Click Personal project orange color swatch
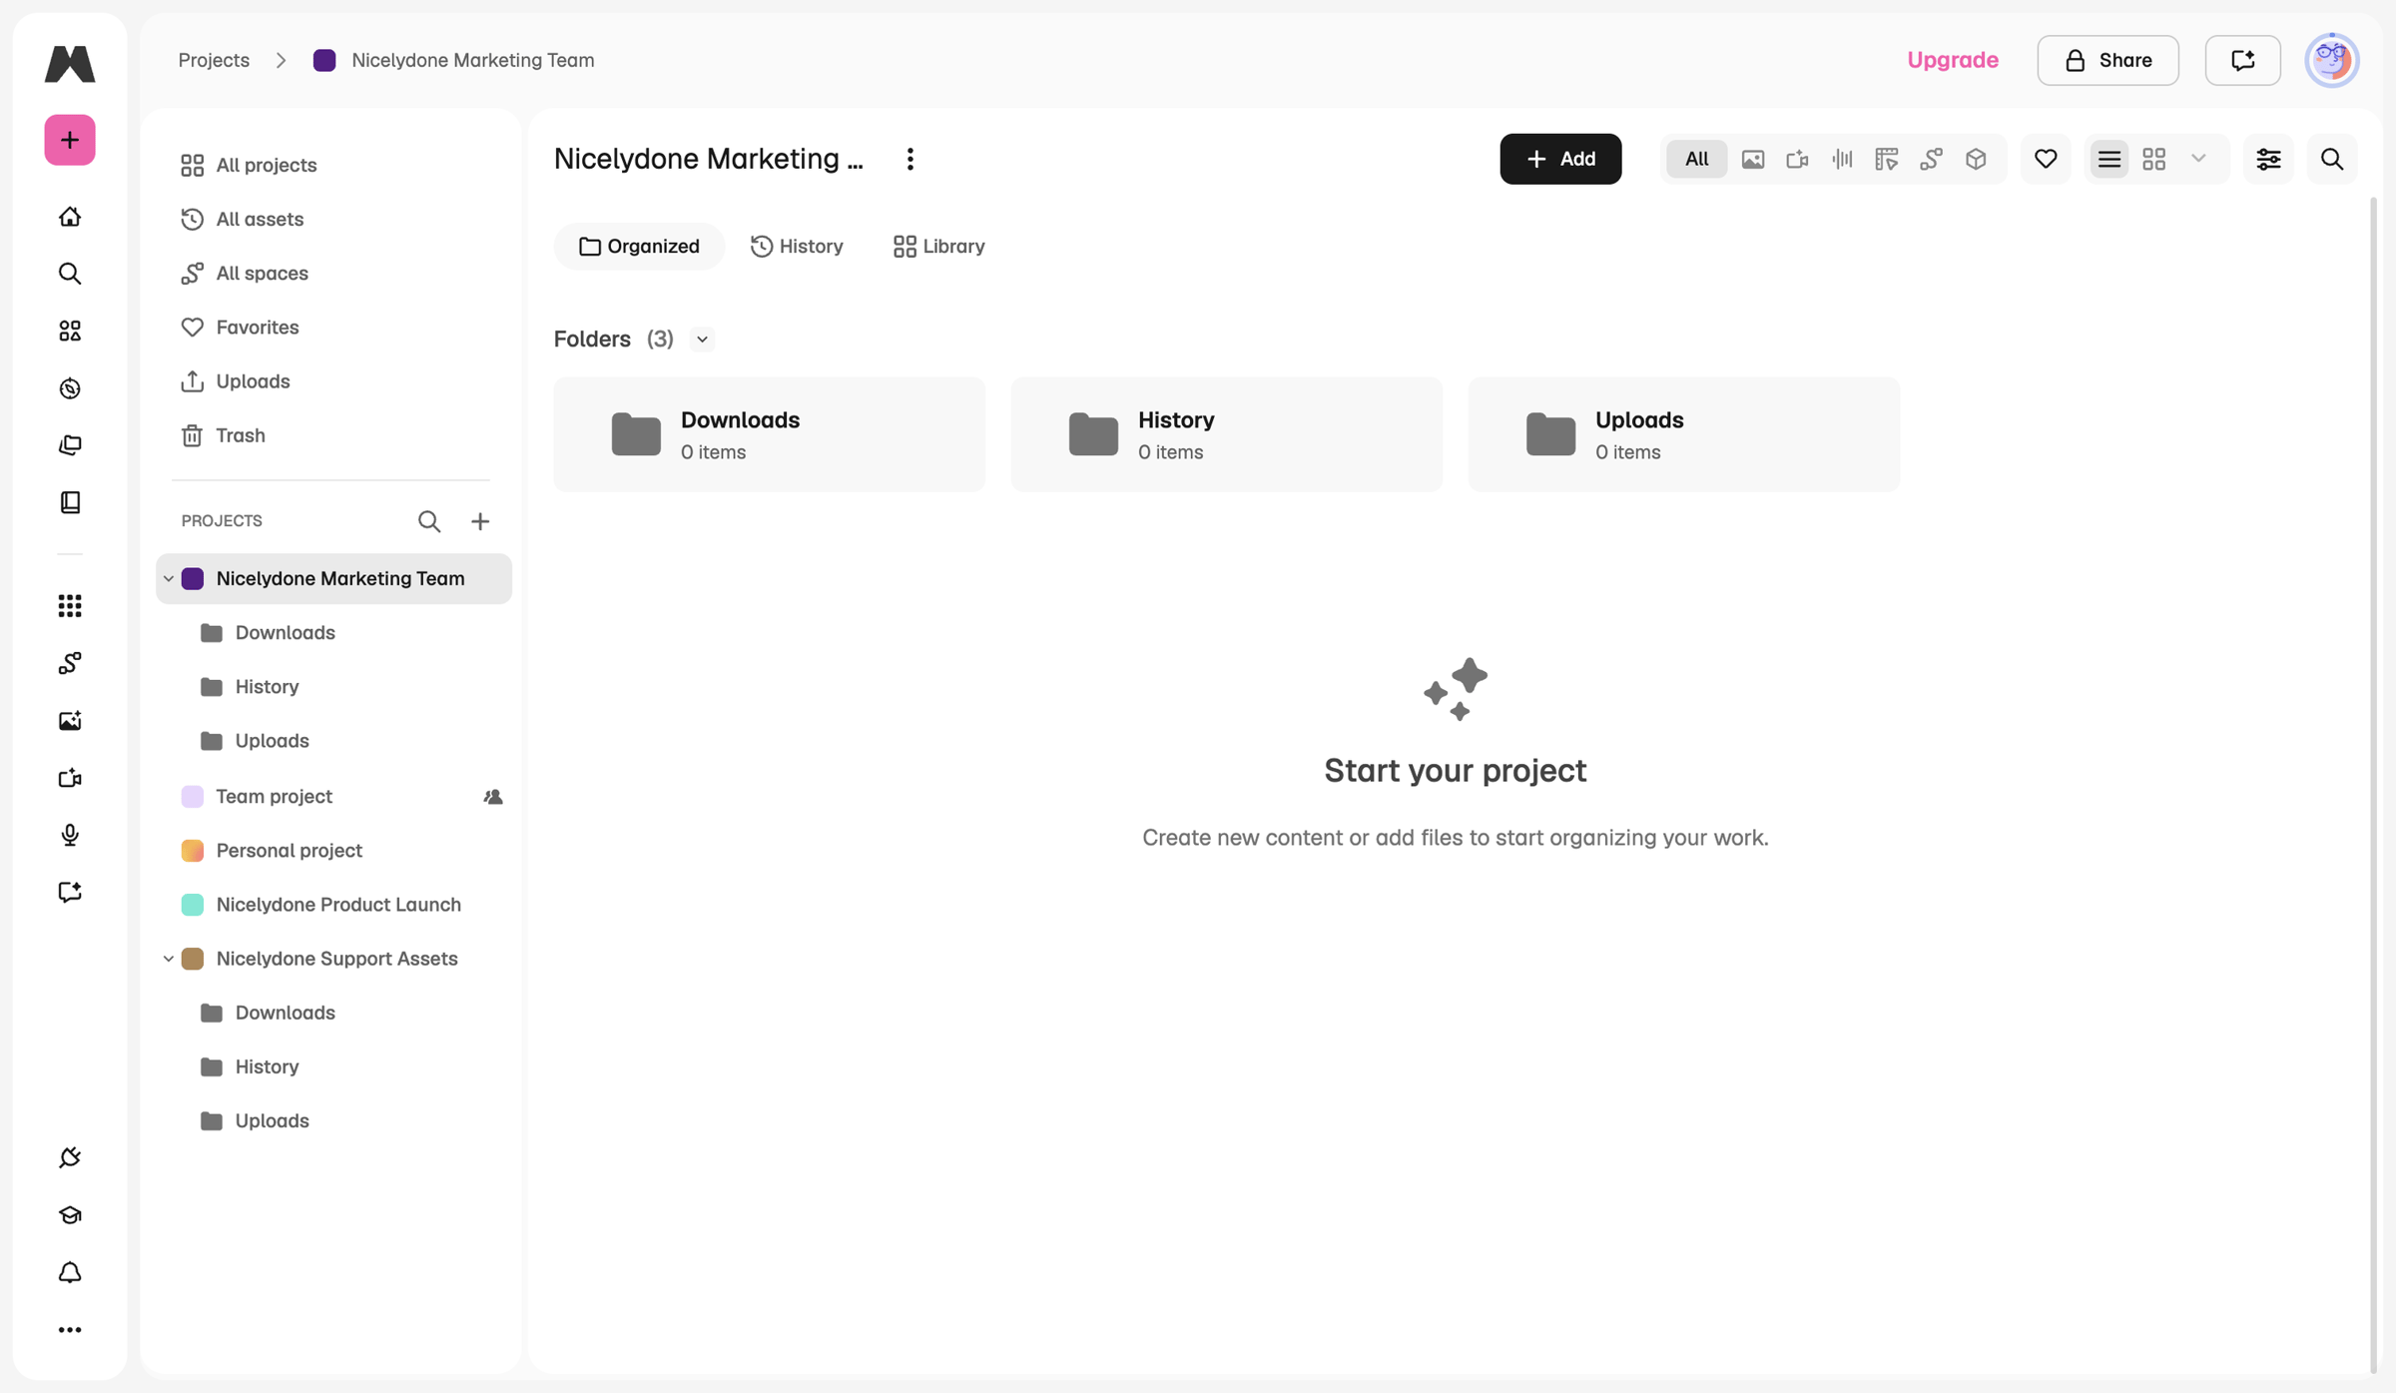2396x1393 pixels. pos(193,851)
